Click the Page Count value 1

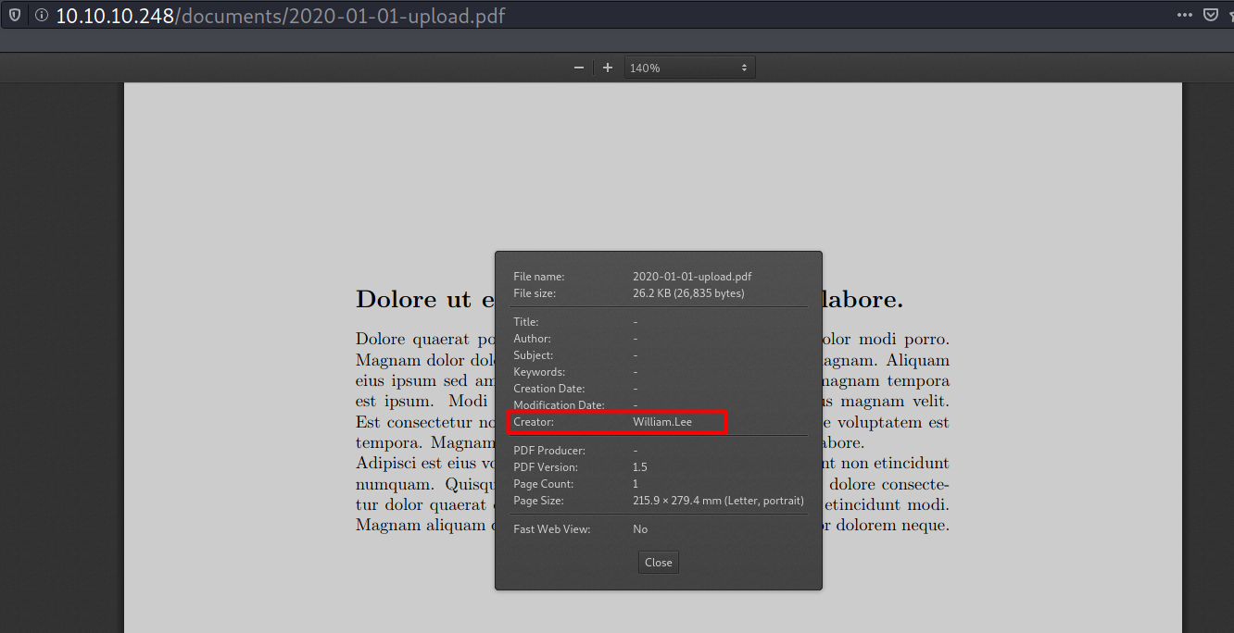click(636, 484)
